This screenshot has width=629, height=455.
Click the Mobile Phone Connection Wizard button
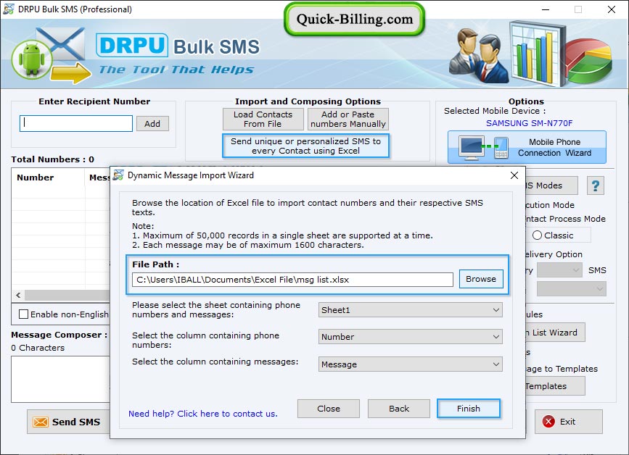pyautogui.click(x=527, y=147)
